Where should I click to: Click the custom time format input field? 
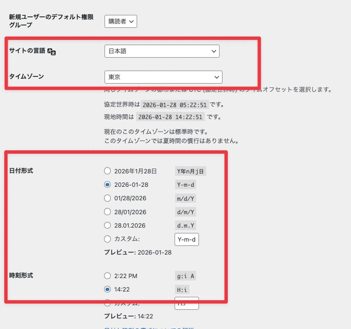point(187,304)
